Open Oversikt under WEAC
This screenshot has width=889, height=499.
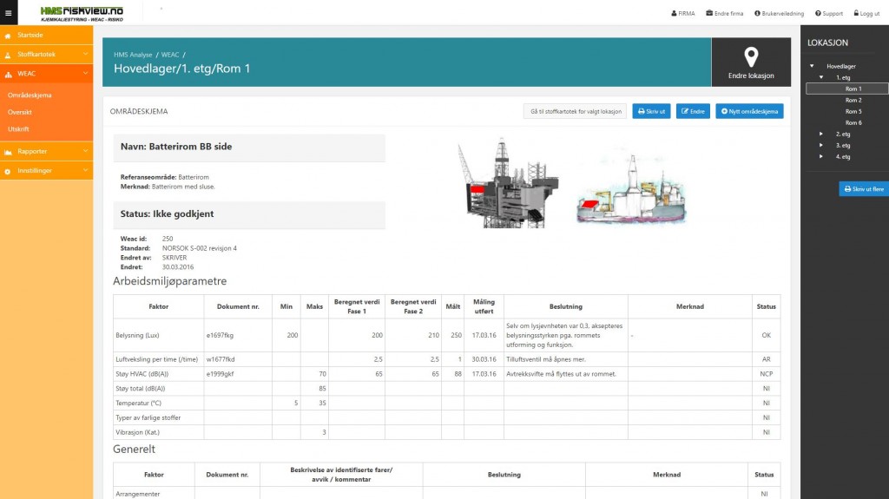click(x=20, y=111)
